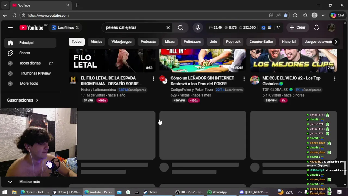Screen dimensions: 348x196
Task: Select the Música filter chip
Action: [x=97, y=42]
